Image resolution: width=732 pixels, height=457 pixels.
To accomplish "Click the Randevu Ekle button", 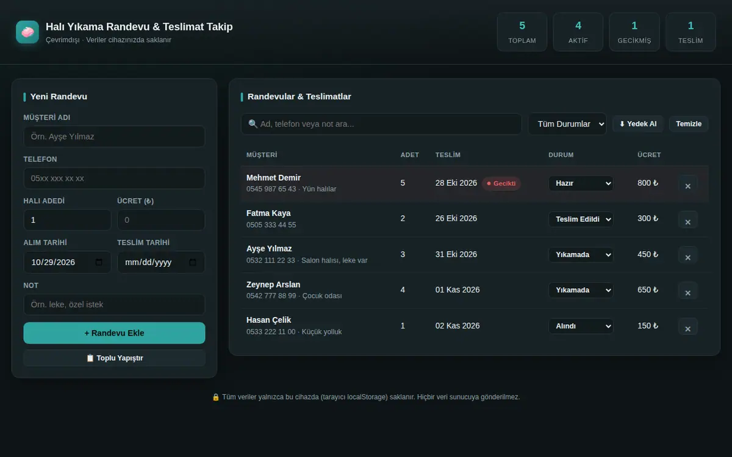I will click(114, 333).
